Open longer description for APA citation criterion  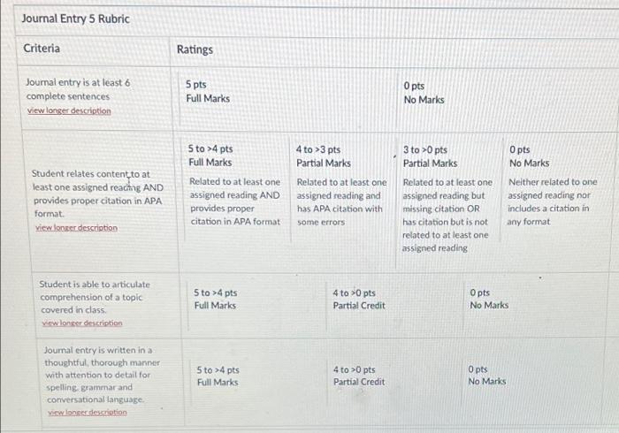click(x=76, y=228)
